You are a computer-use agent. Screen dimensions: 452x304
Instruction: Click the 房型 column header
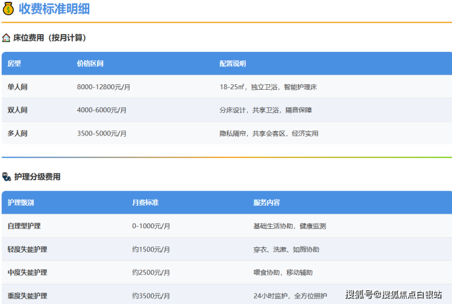coord(14,63)
